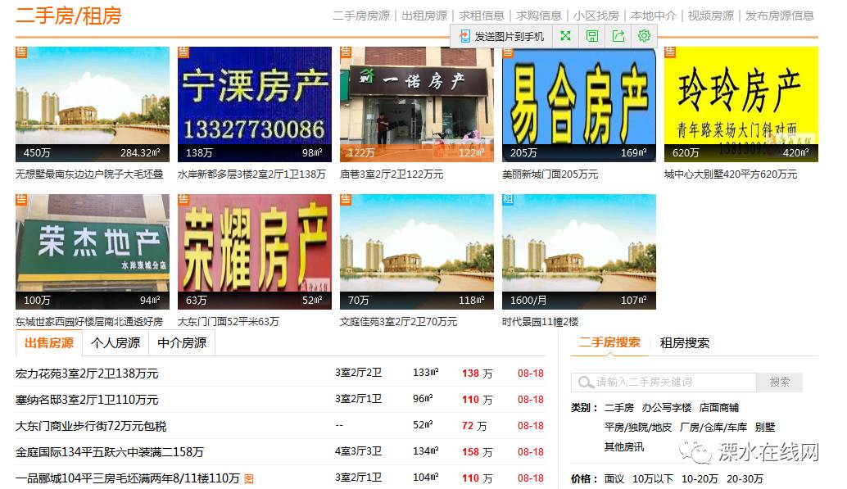Image resolution: width=847 pixels, height=489 pixels.
Task: Click the 请输入二手房关键词 search field
Action: coord(664,383)
